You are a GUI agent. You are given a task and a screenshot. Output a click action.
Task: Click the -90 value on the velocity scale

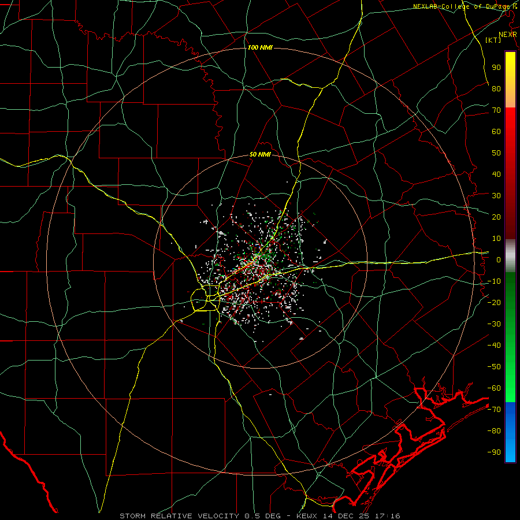click(x=494, y=452)
